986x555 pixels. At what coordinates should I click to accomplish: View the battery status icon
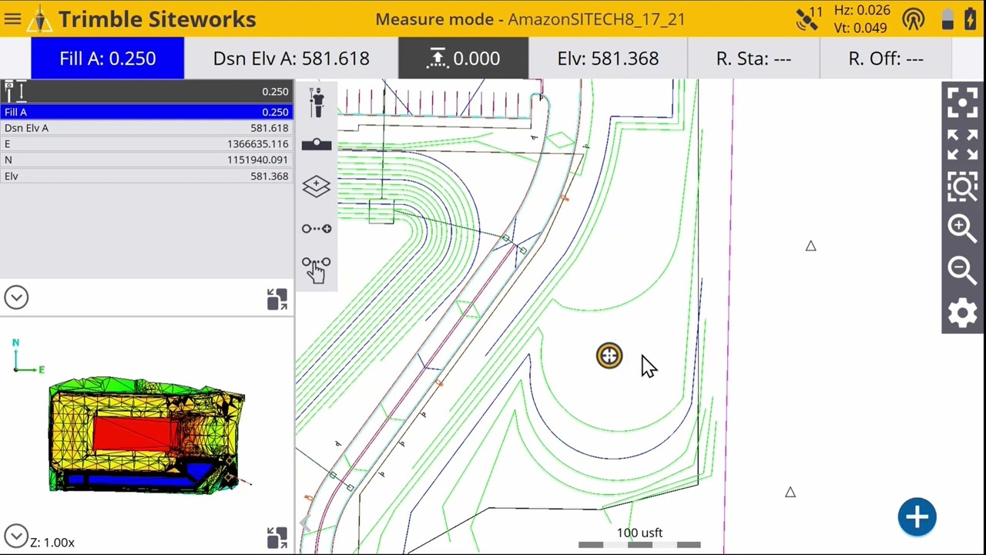coord(947,19)
